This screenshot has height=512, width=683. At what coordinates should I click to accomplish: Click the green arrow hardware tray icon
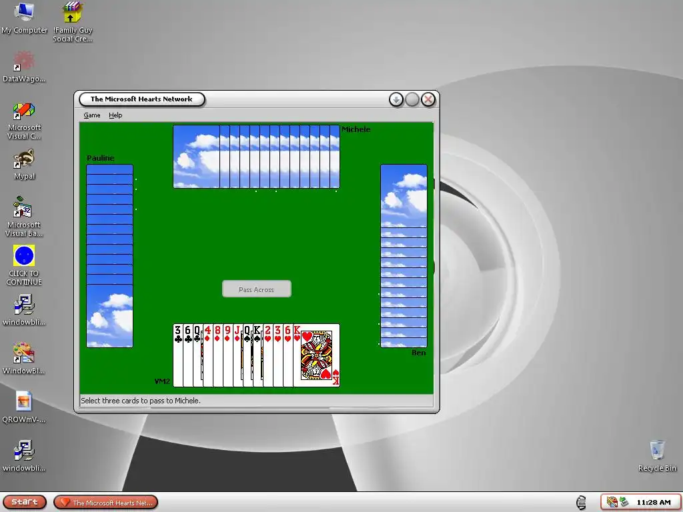coord(624,503)
